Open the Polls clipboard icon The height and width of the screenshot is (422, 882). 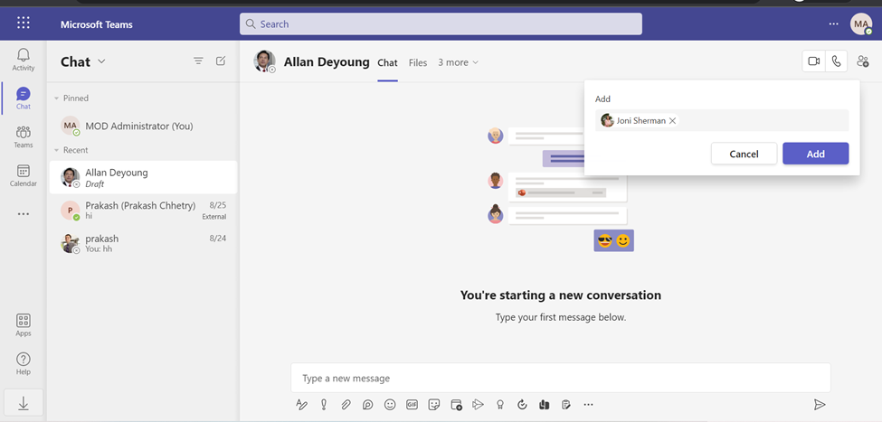click(x=566, y=405)
